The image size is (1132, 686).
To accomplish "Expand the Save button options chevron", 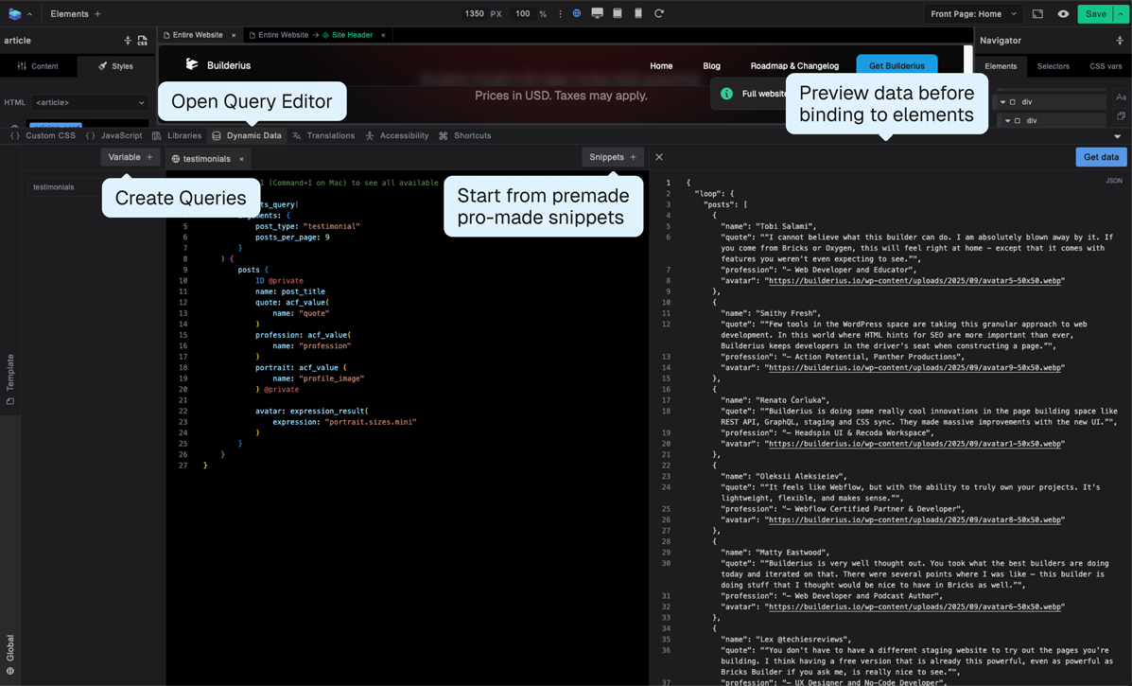I will [x=1121, y=13].
